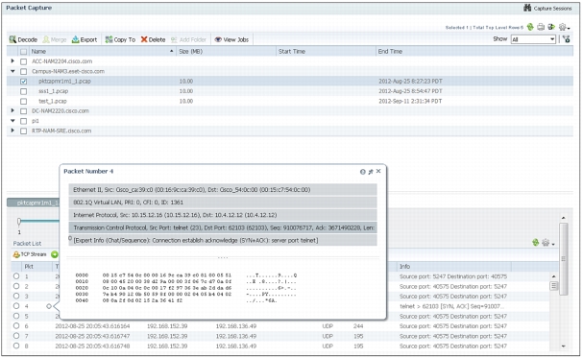Select the radio button for packet 6

[x=16, y=326]
